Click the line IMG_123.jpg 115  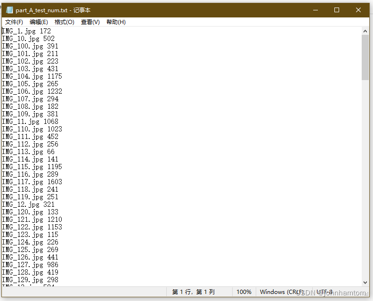30,235
